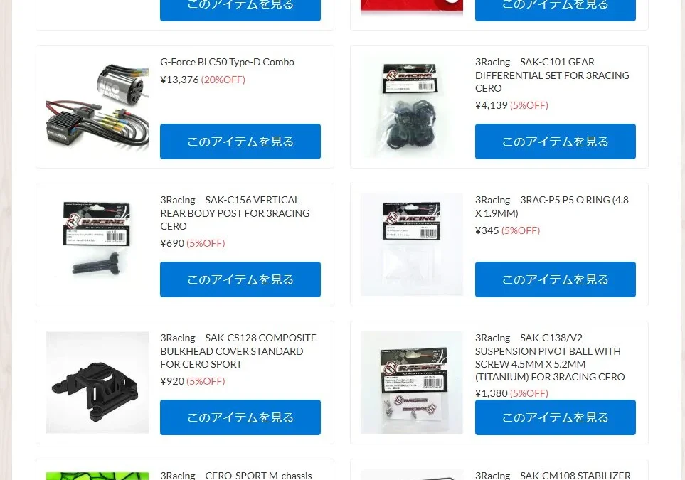Open SAK-C156 Vertical Rear Body Post image

click(97, 245)
